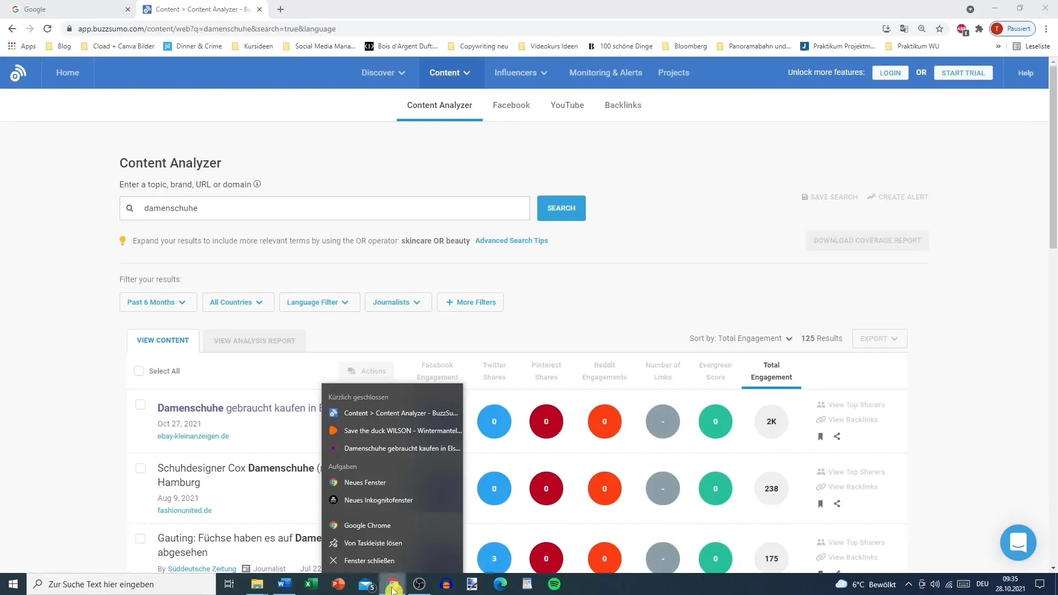Image resolution: width=1058 pixels, height=595 pixels.
Task: Click the share icon in Damenschuhe gebraucht row
Action: [837, 436]
